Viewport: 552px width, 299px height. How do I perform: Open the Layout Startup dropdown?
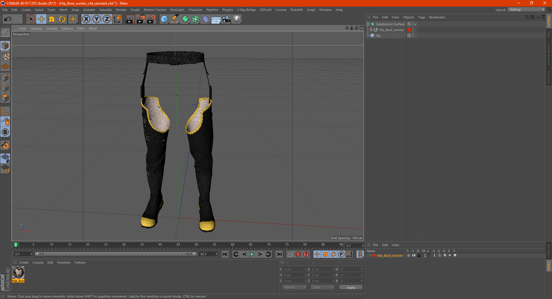tap(526, 9)
